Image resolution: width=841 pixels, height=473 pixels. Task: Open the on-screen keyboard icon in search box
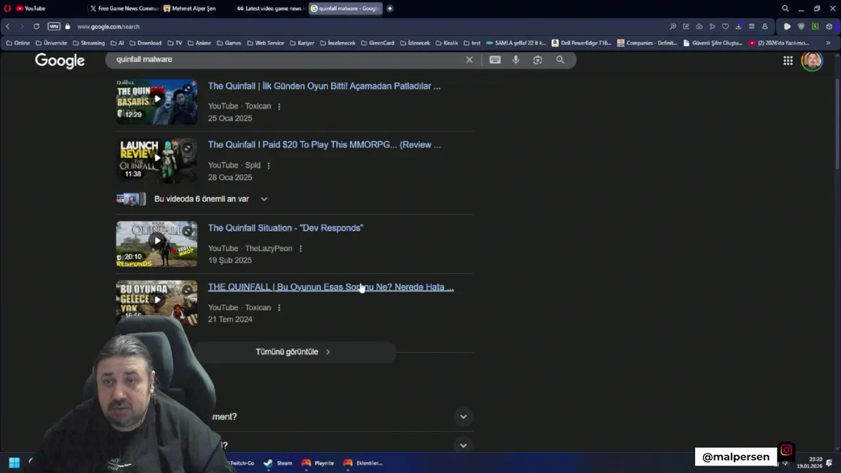click(x=495, y=60)
